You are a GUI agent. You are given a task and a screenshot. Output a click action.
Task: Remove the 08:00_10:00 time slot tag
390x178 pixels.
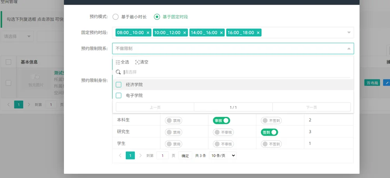pyautogui.click(x=148, y=33)
